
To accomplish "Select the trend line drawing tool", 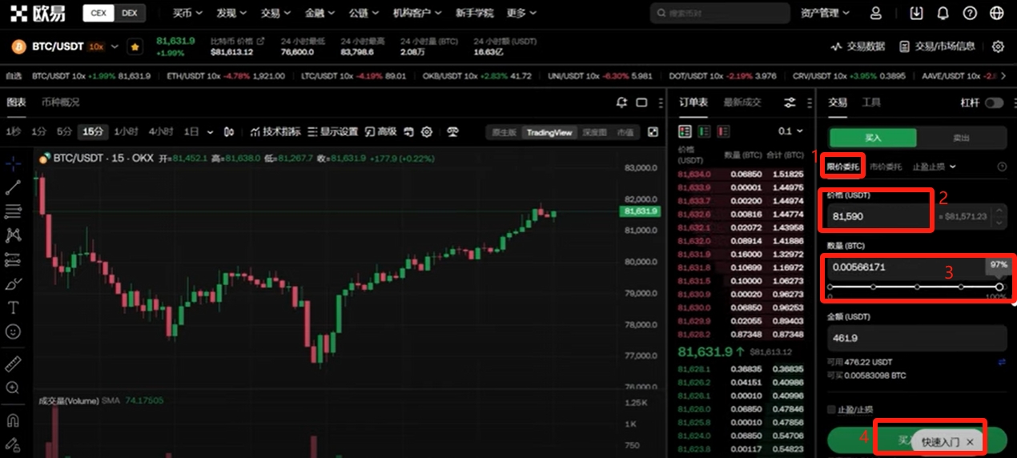I will coord(13,188).
